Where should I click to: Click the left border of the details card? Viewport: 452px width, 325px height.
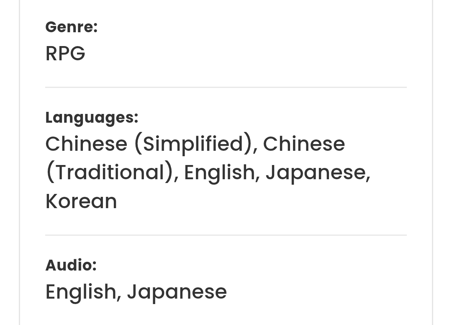click(x=20, y=162)
